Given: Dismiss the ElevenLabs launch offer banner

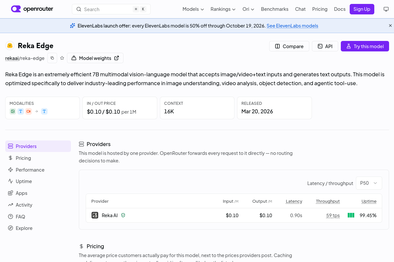Looking at the screenshot, I should [390, 26].
